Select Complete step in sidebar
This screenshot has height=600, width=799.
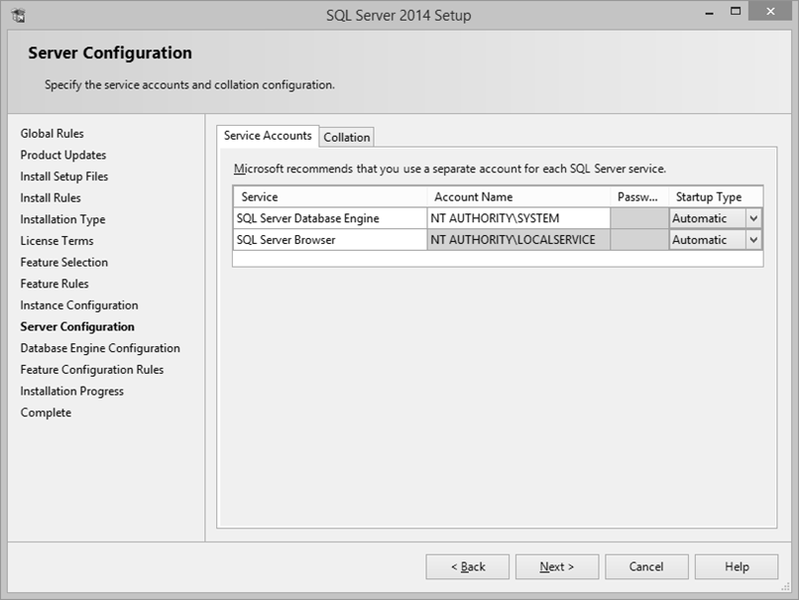(x=45, y=412)
